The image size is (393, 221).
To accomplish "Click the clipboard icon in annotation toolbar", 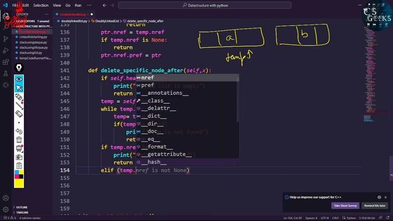I will (19, 166).
